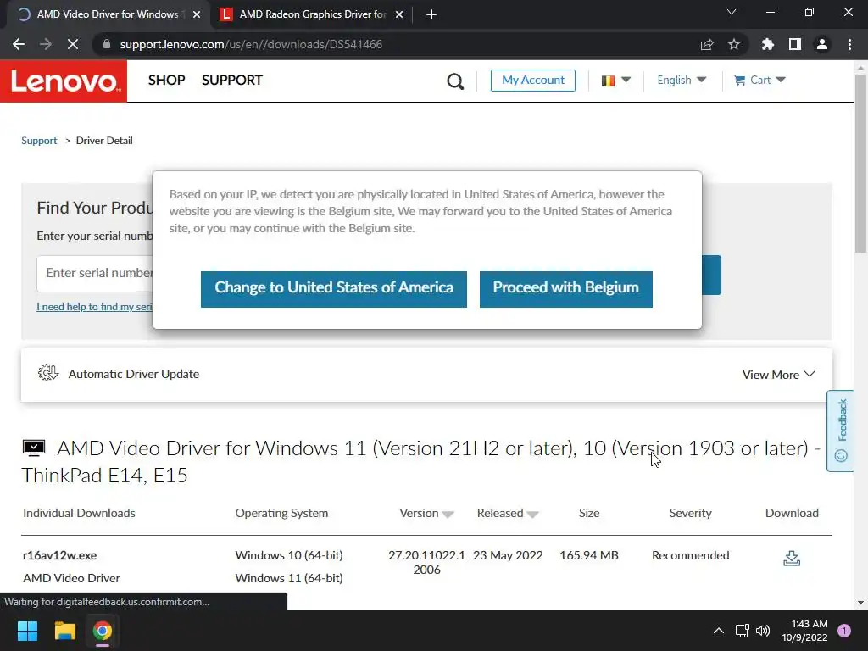Click Change to United States of America
Image resolution: width=868 pixels, height=651 pixels.
334,289
